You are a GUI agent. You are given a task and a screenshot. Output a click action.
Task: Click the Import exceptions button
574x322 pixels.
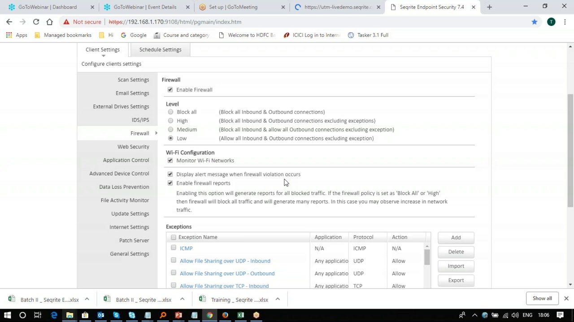[x=456, y=266]
